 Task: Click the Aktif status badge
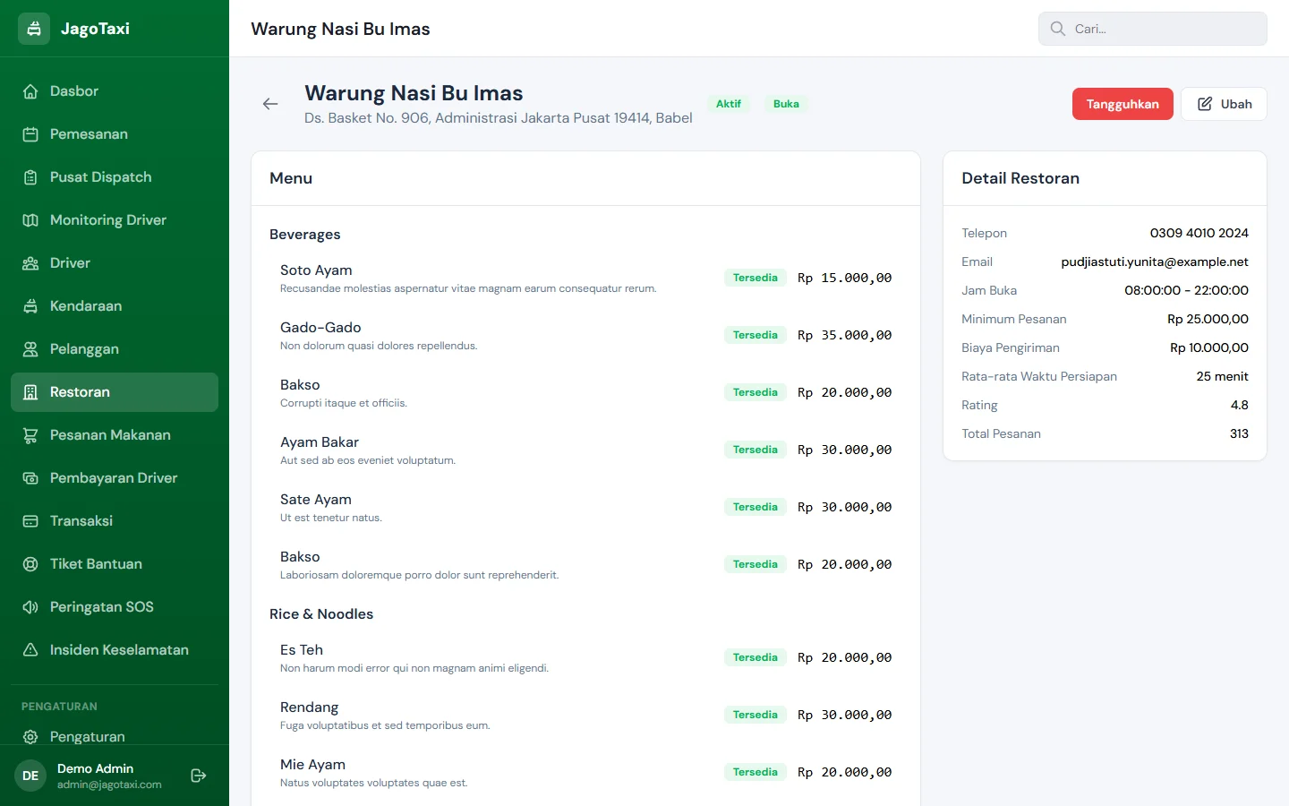coord(729,104)
